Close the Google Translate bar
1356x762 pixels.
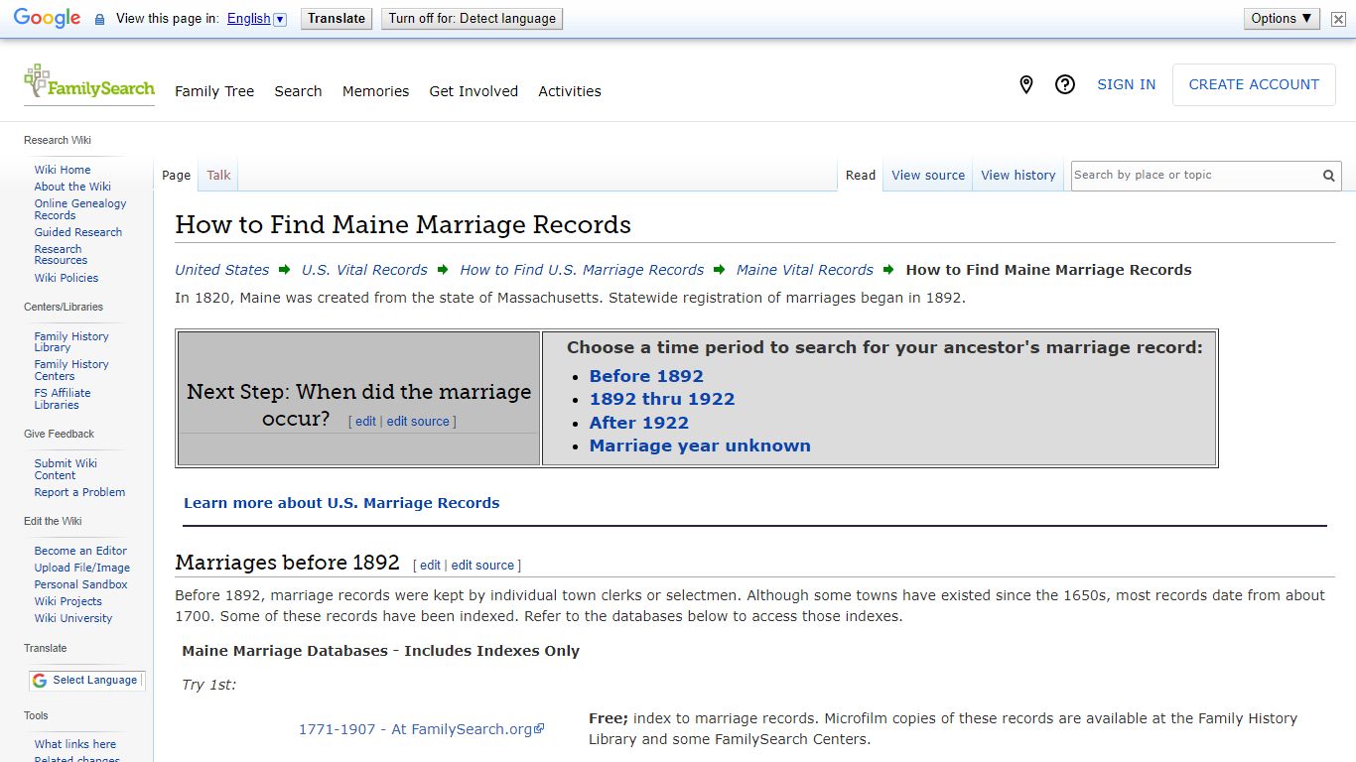pyautogui.click(x=1339, y=19)
